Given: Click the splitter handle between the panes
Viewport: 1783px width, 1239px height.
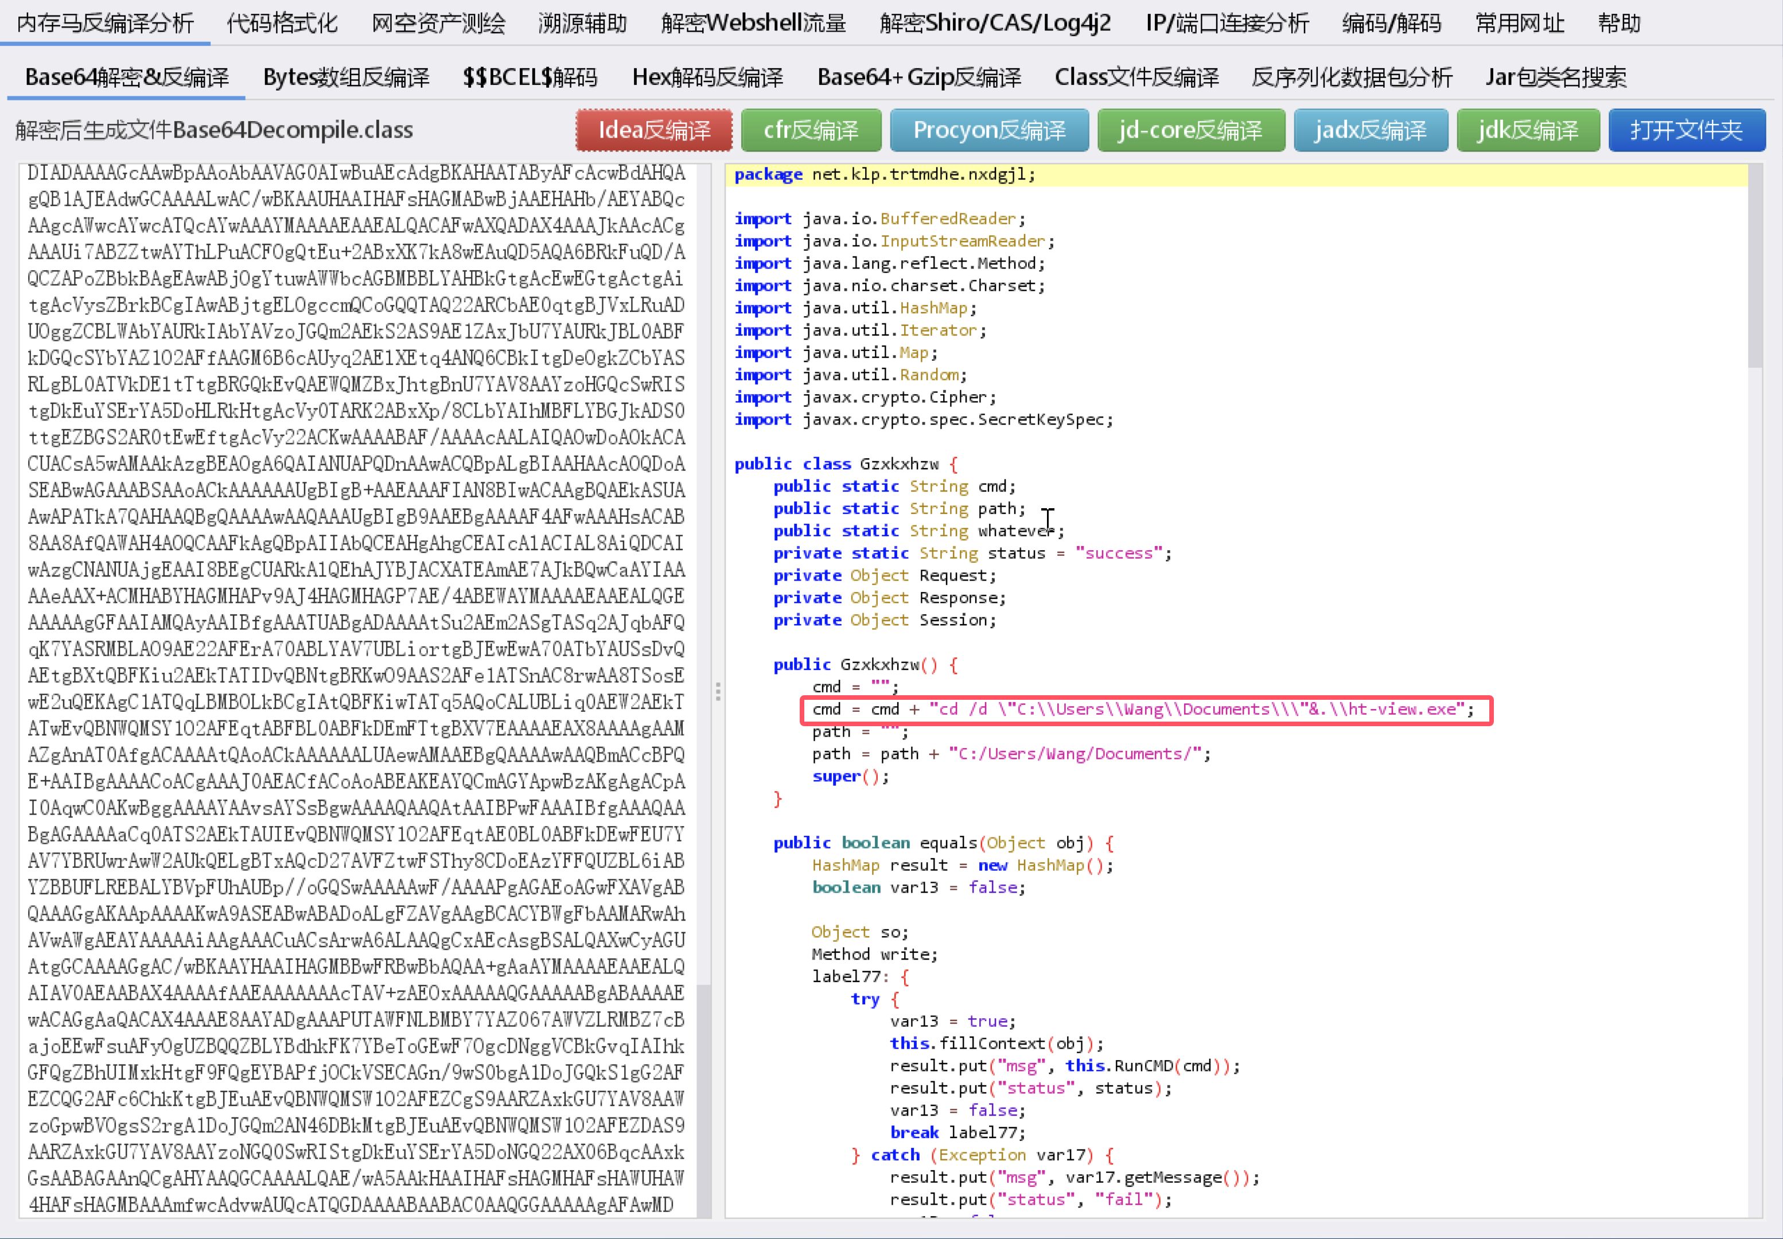Looking at the screenshot, I should (x=718, y=691).
